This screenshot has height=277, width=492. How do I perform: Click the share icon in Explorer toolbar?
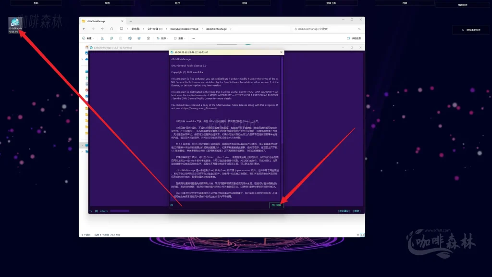pyautogui.click(x=139, y=38)
